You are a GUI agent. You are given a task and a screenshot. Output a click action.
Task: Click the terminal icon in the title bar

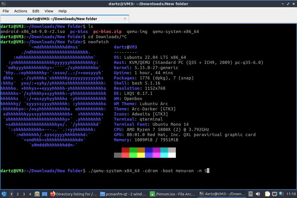tap(3, 4)
